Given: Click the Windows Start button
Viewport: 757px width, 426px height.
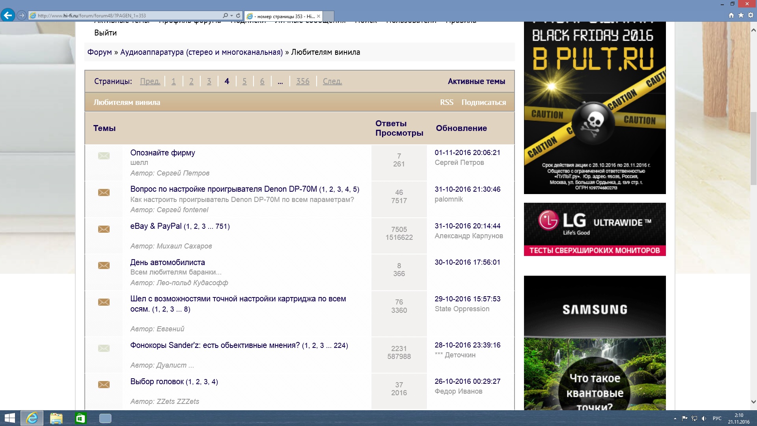Looking at the screenshot, I should (x=9, y=418).
